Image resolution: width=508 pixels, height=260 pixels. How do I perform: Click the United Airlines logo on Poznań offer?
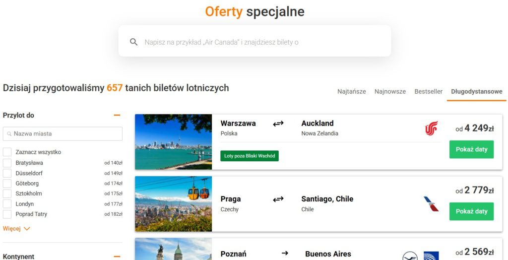[431, 256]
